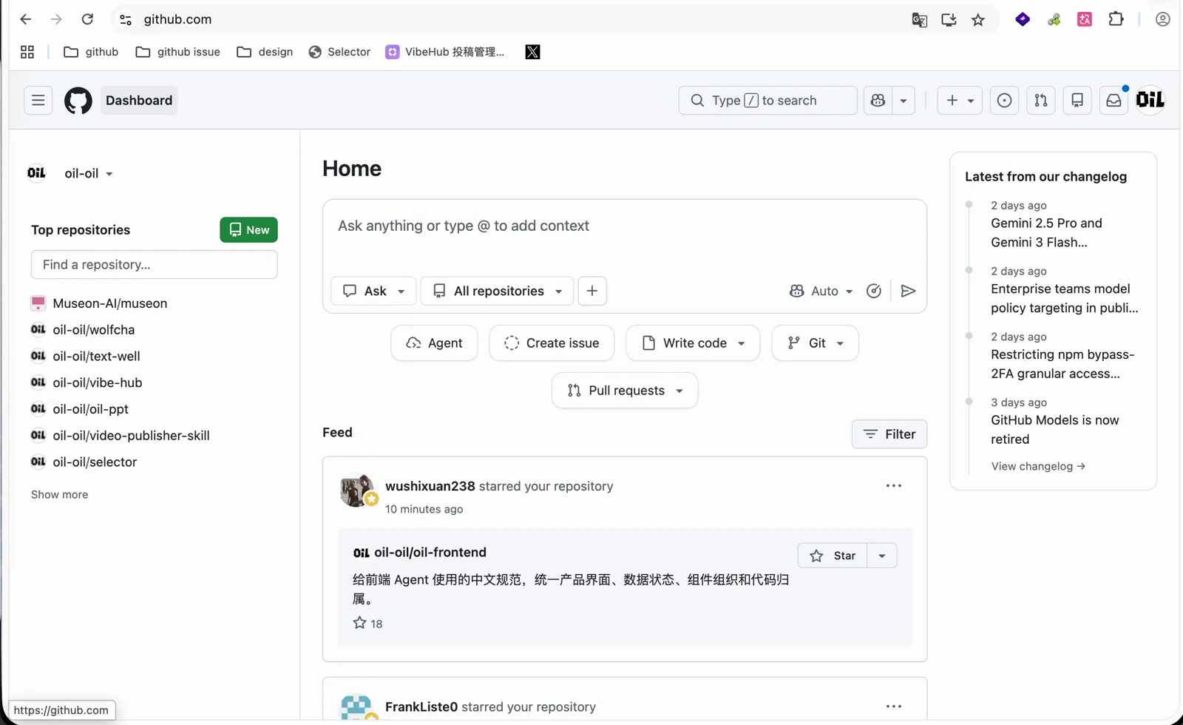Viewport: 1183px width, 725px height.
Task: Expand Copilot dropdown arrow in header
Action: [x=904, y=101]
